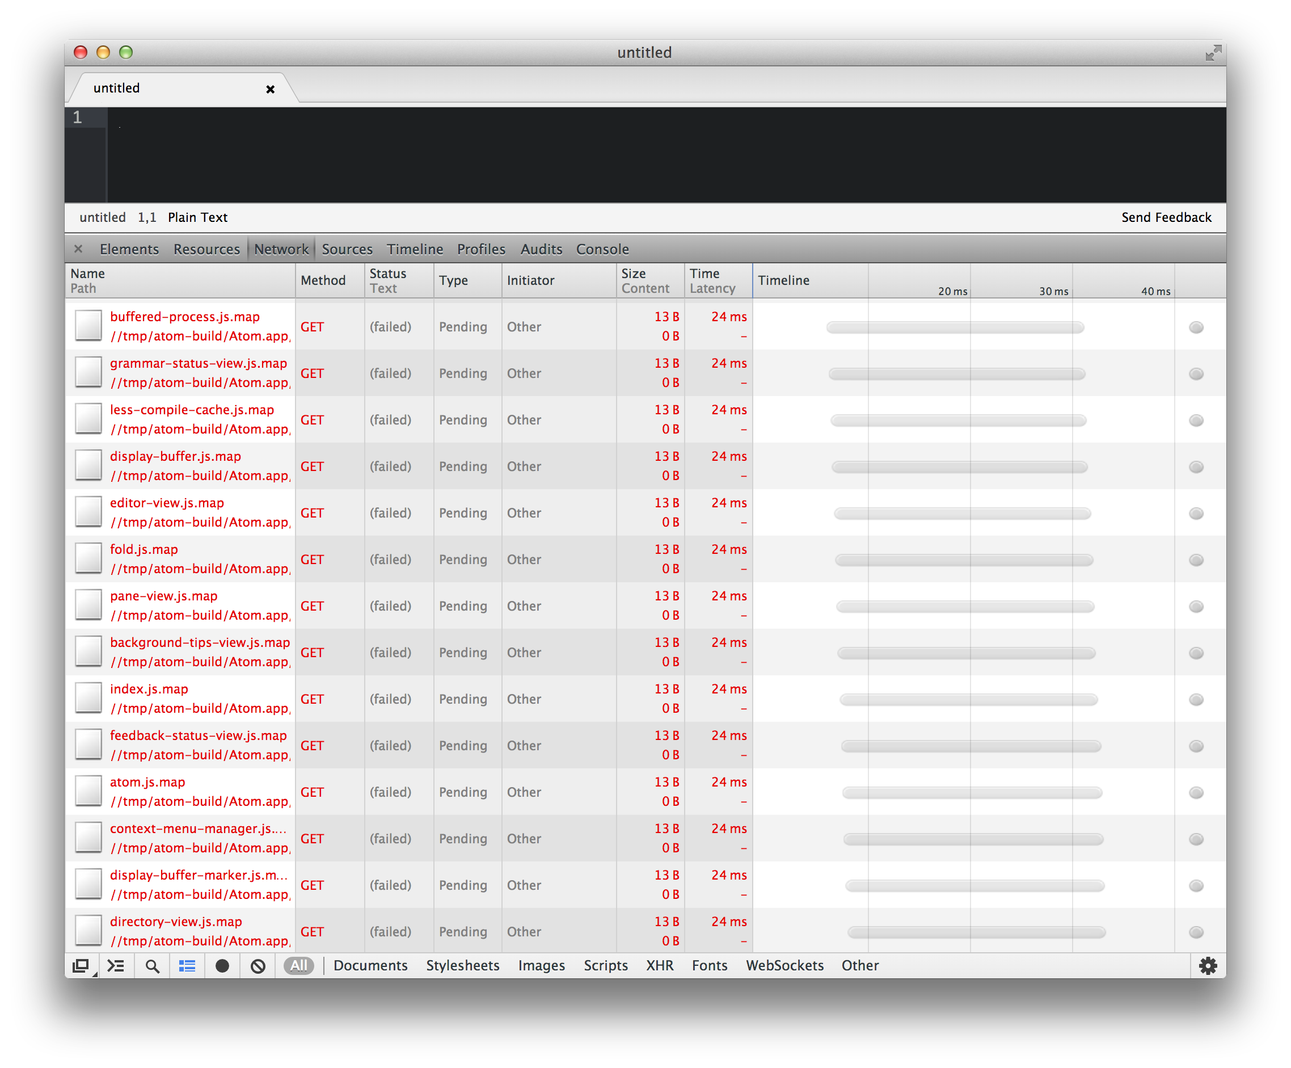
Task: Click the clear network log icon
Action: point(258,966)
